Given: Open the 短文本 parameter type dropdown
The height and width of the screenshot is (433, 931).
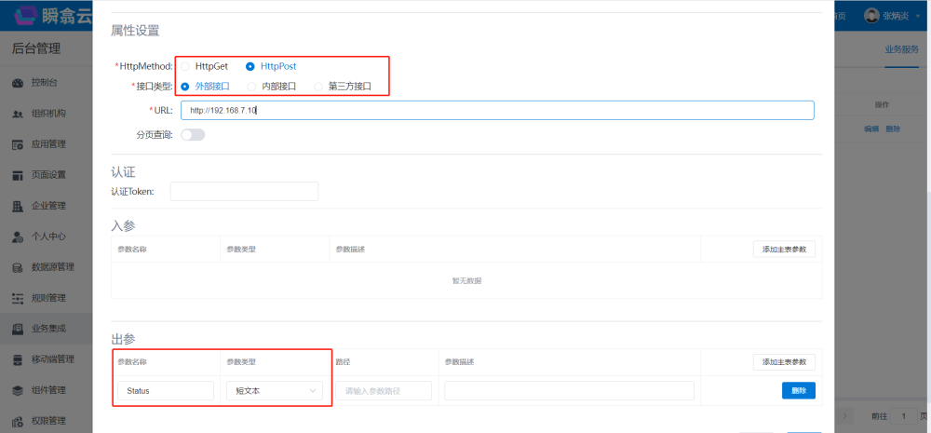Looking at the screenshot, I should tap(274, 391).
